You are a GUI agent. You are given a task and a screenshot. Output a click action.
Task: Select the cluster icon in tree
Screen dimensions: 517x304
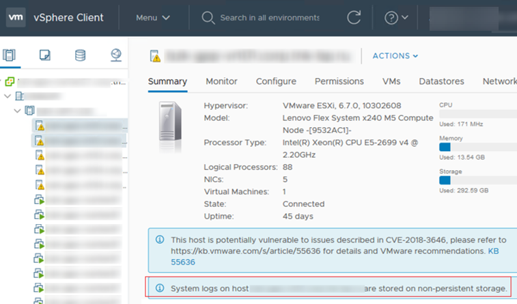pos(29,111)
